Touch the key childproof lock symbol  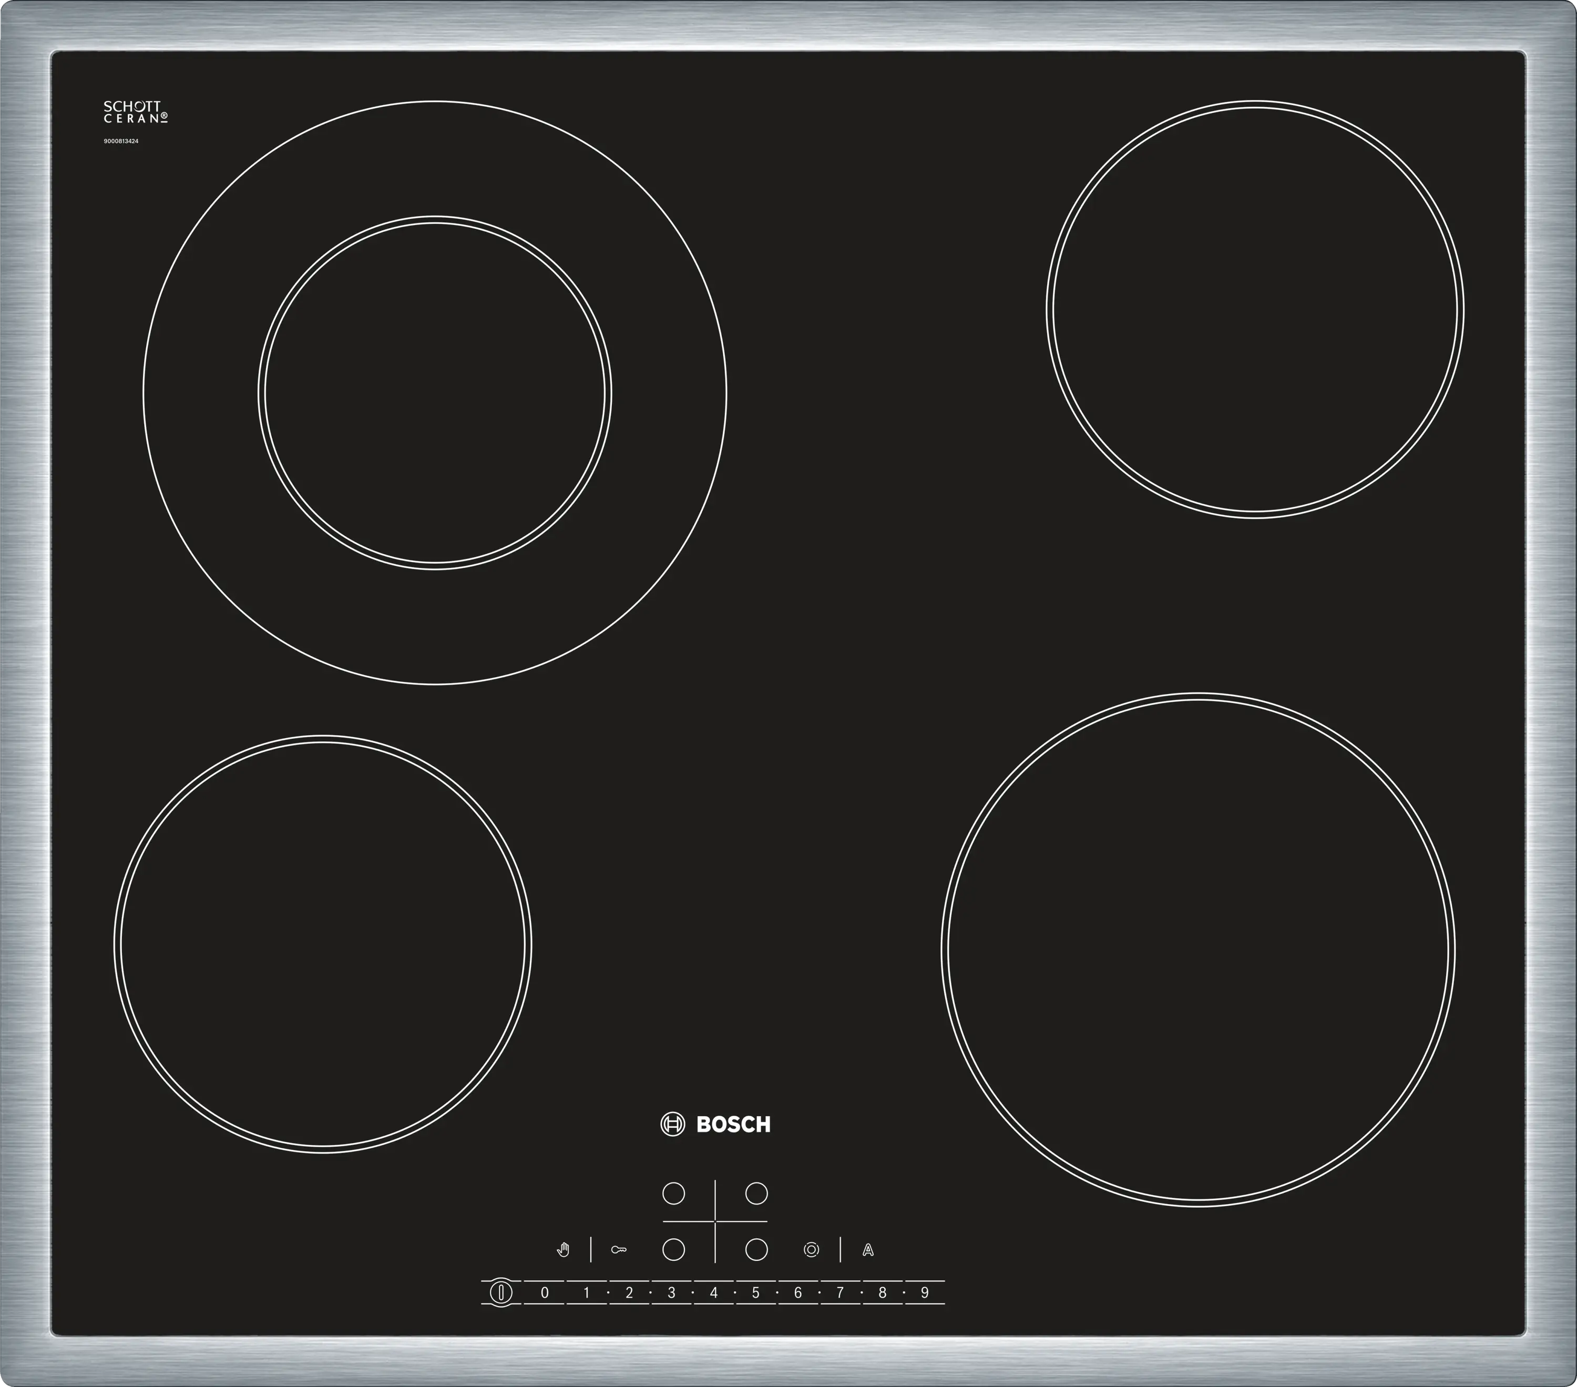pos(619,1250)
